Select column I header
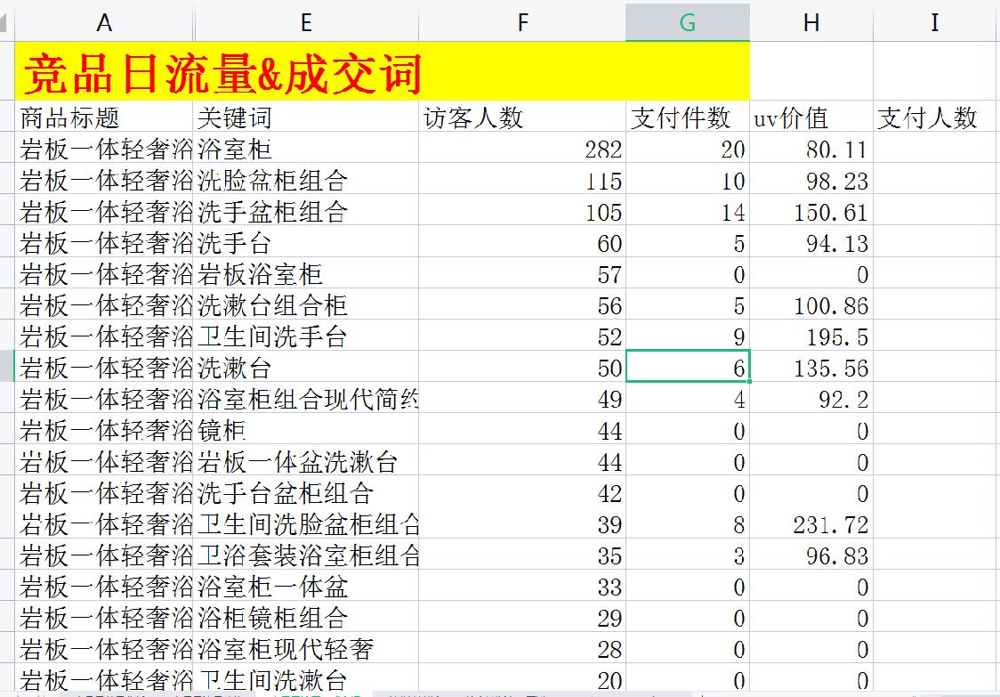 point(934,22)
